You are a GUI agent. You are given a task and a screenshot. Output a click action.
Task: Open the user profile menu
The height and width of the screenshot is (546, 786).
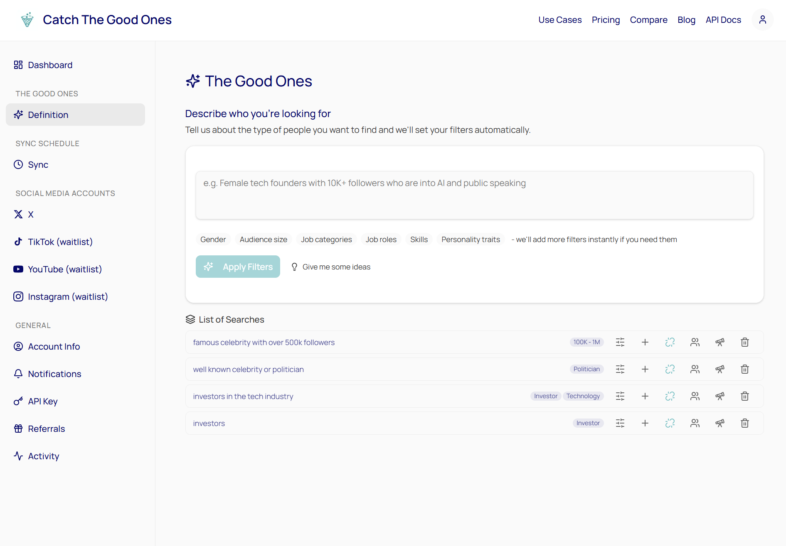coord(762,20)
